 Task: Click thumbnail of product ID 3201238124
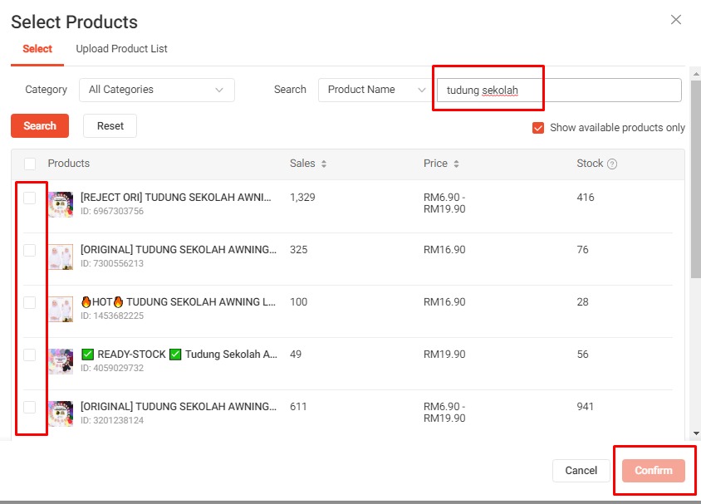click(61, 413)
